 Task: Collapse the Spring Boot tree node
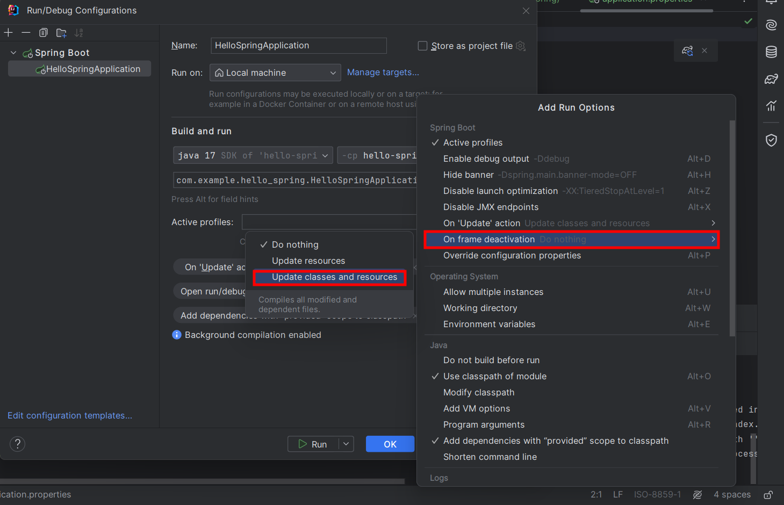pyautogui.click(x=13, y=53)
